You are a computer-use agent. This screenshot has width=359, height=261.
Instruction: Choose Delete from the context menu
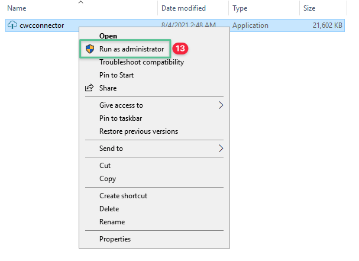pyautogui.click(x=109, y=209)
